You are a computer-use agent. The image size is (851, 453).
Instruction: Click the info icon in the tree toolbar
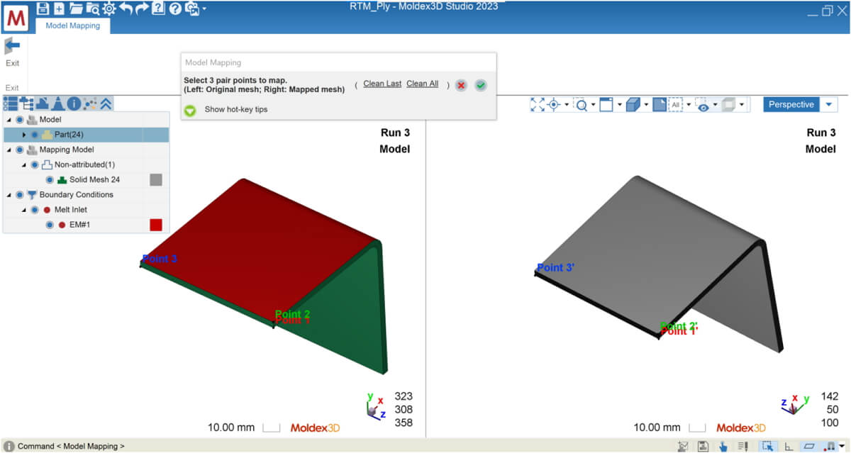click(74, 104)
